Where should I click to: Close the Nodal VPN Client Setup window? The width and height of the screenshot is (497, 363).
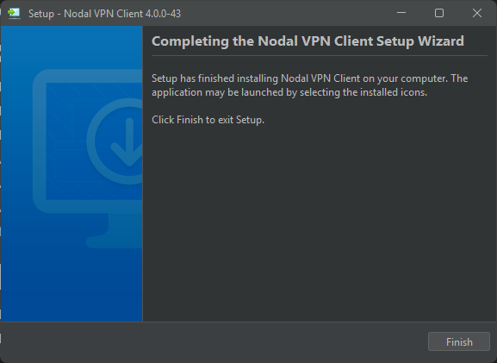477,13
